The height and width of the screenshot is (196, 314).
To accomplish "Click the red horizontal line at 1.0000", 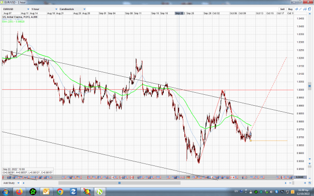I will click(148, 90).
